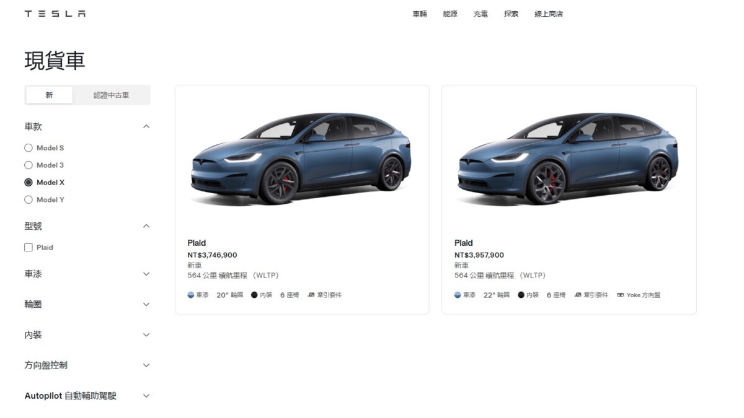Open the 充電 menu item
This screenshot has width=744, height=418.
click(x=480, y=14)
